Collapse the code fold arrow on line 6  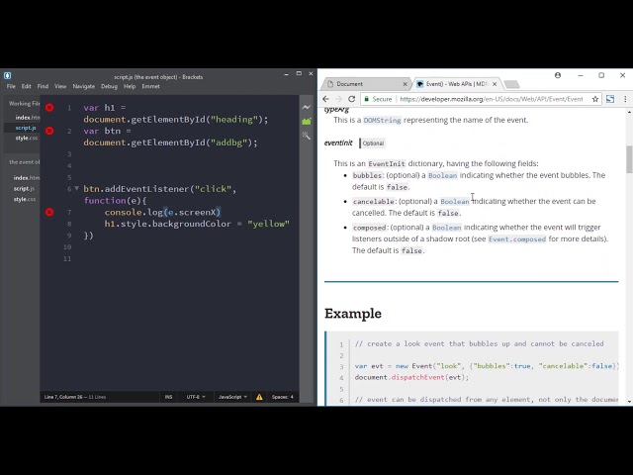[77, 188]
